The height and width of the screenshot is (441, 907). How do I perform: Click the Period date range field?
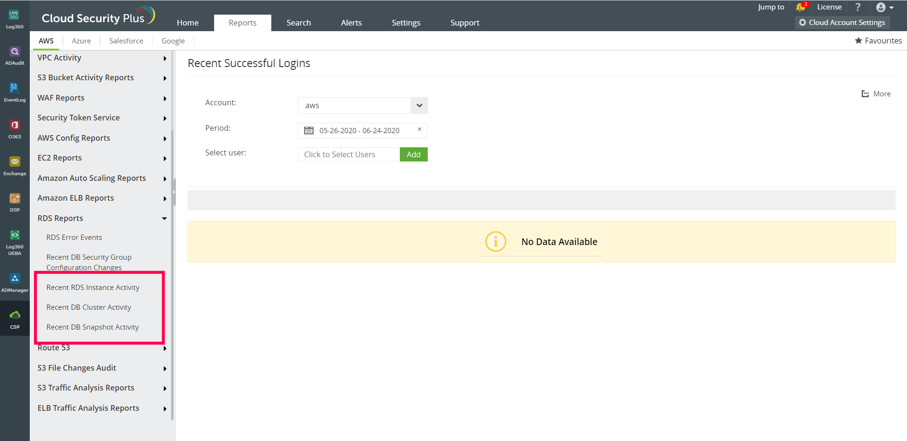[363, 130]
